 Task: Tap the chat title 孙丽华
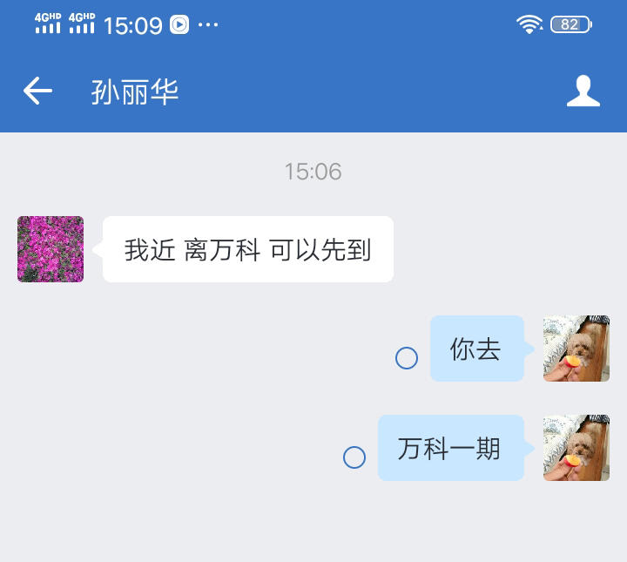click(x=135, y=91)
